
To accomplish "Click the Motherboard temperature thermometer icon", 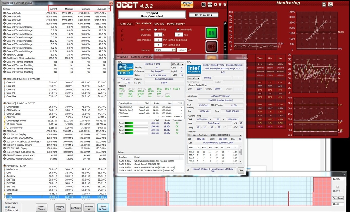I will 5,169.
